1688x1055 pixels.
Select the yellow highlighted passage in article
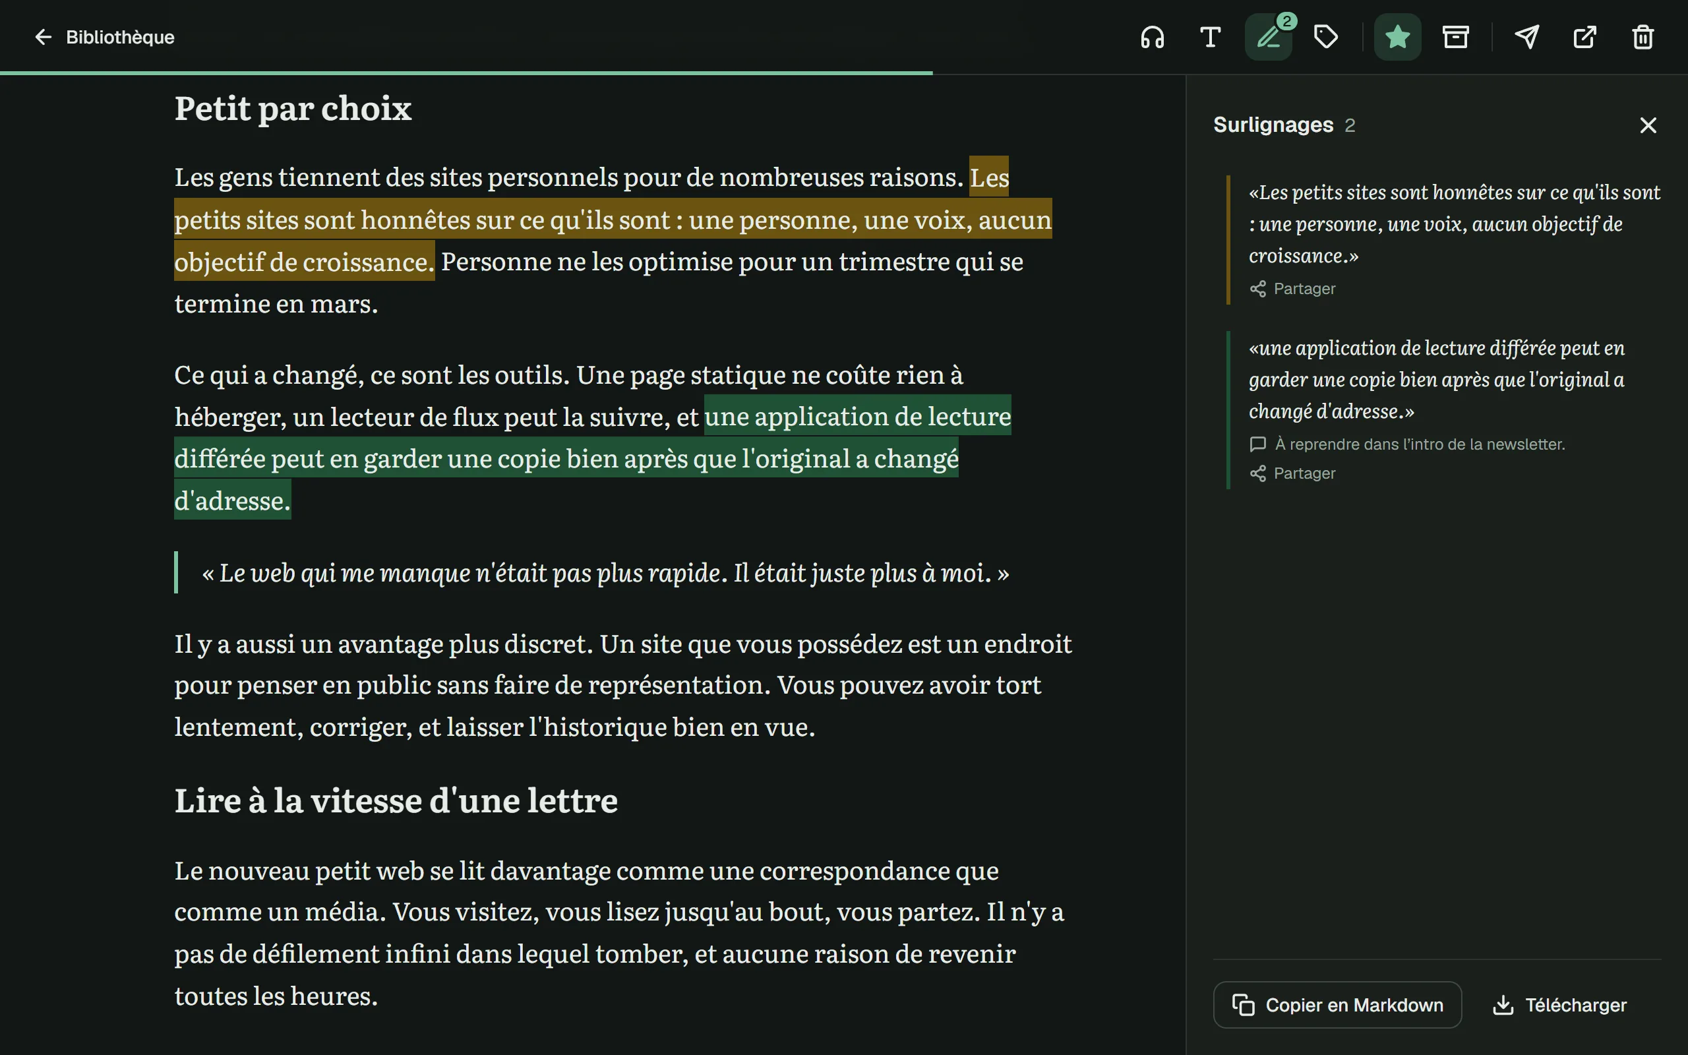[613, 220]
